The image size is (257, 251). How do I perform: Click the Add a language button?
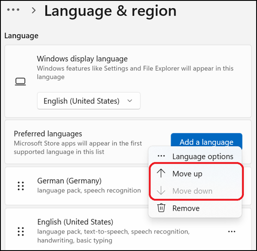pyautogui.click(x=206, y=140)
